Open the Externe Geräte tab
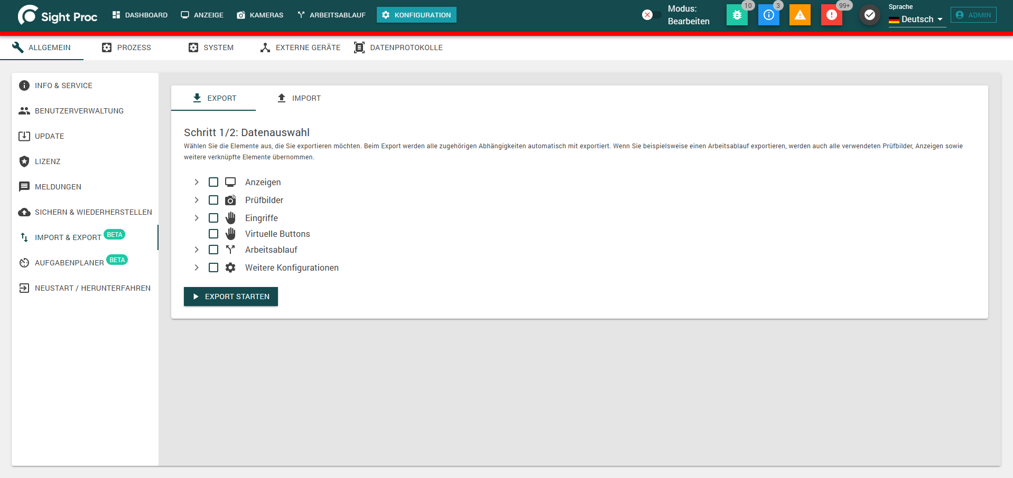Viewport: 1013px width, 478px height. tap(300, 47)
